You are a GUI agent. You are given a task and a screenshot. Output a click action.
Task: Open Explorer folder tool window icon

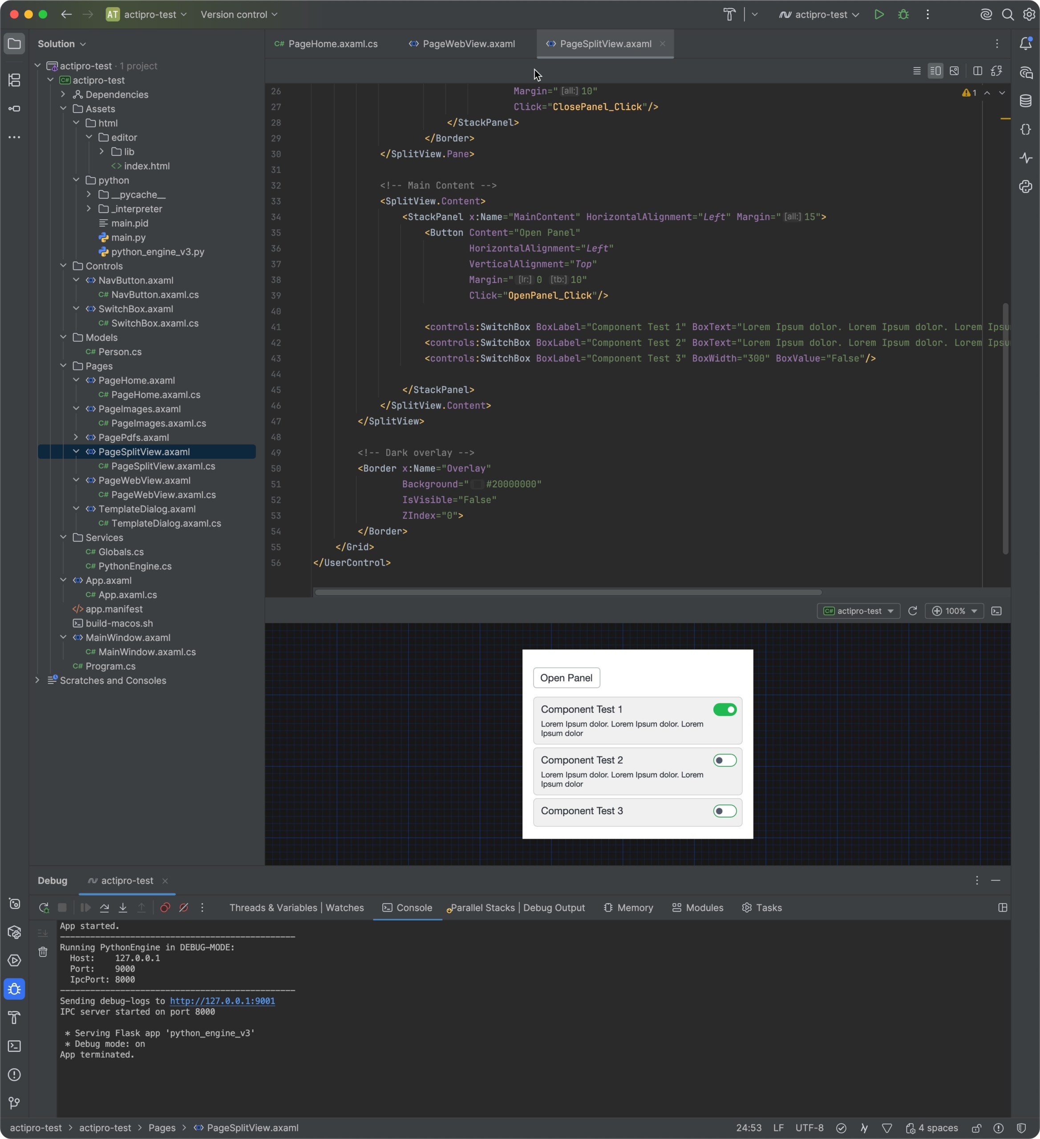point(15,44)
